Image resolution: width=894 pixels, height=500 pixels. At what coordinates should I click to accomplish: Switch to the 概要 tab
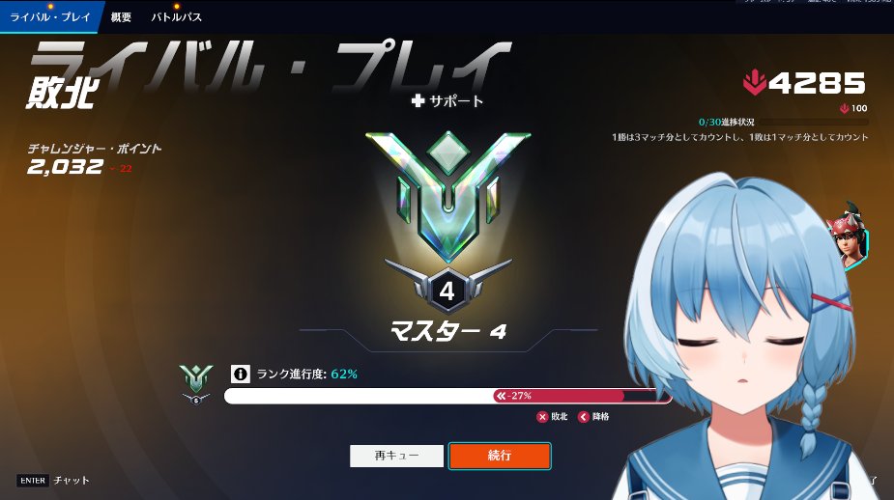coord(121,17)
